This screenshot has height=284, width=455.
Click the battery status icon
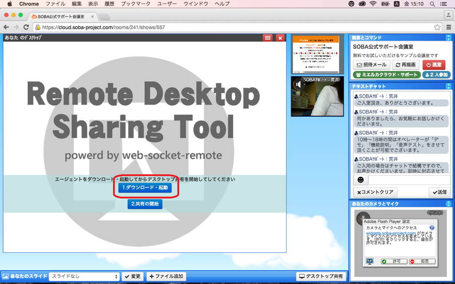point(385,4)
